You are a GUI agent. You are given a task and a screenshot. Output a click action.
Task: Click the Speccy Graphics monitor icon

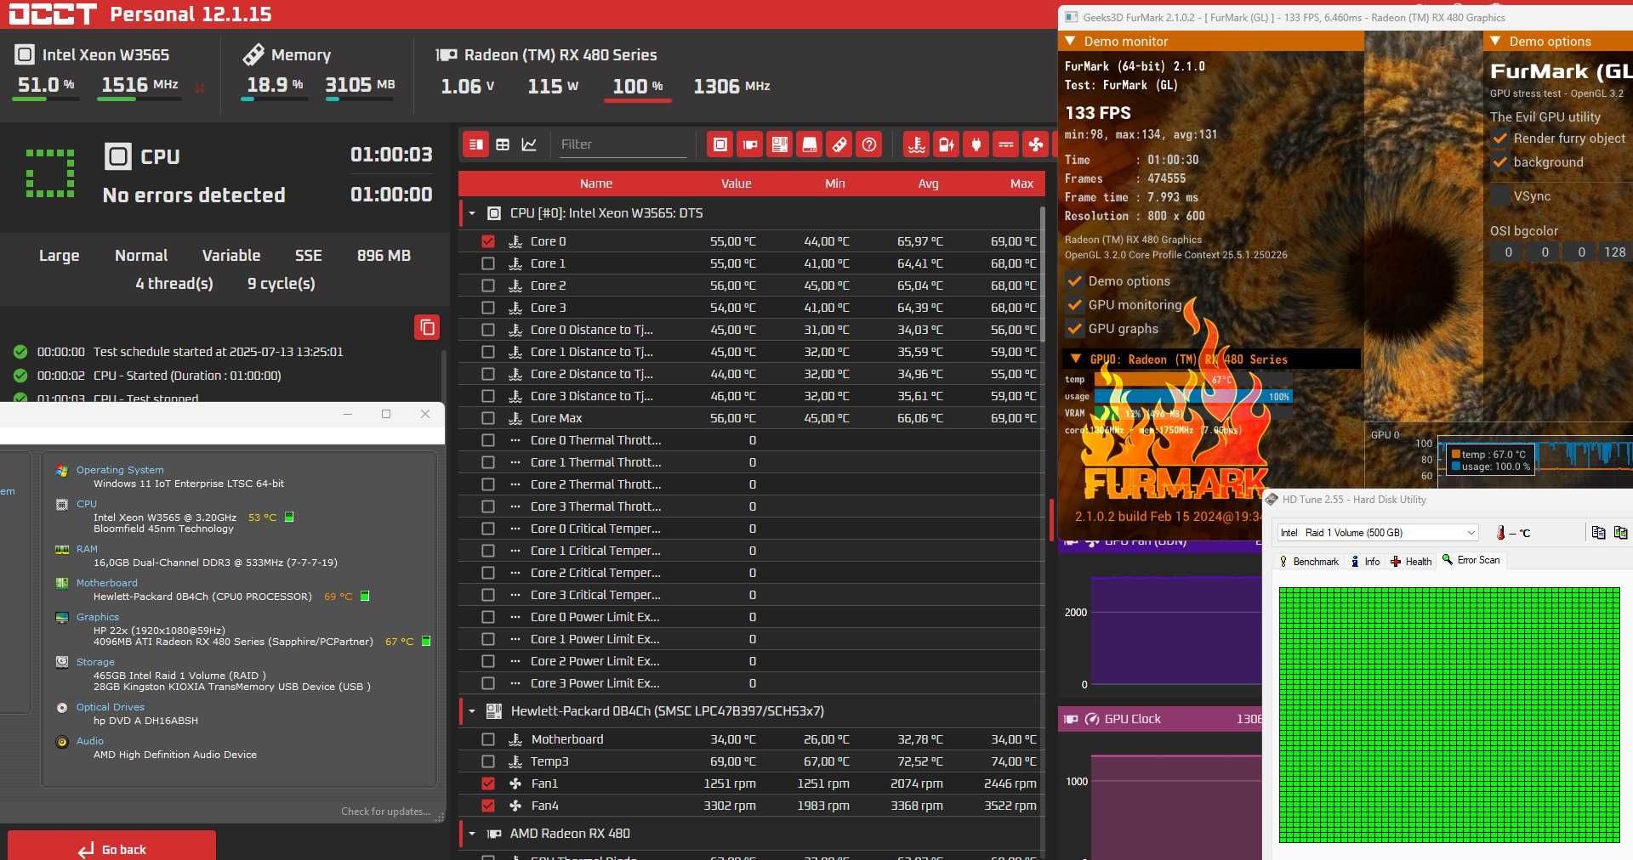tap(61, 618)
